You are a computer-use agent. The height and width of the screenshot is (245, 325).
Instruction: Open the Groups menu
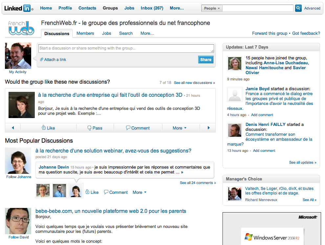110,8
